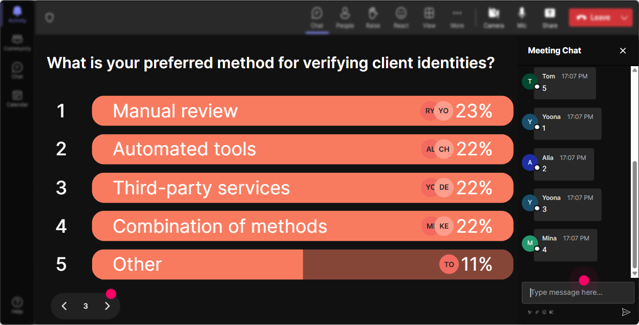Image resolution: width=639 pixels, height=325 pixels.
Task: Click the TO voter avatar on Other
Action: coord(449,265)
